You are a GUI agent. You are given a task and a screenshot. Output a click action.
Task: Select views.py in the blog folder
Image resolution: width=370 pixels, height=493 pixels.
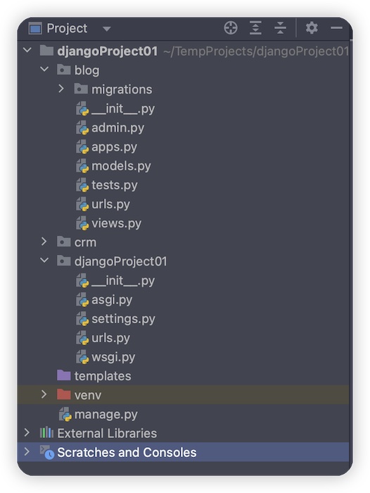click(x=117, y=223)
